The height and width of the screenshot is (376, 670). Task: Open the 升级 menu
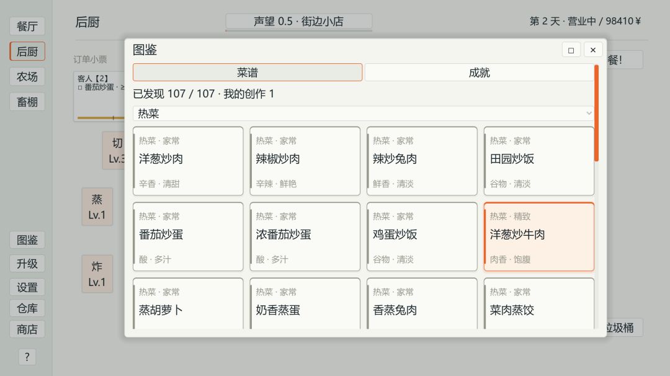click(27, 264)
